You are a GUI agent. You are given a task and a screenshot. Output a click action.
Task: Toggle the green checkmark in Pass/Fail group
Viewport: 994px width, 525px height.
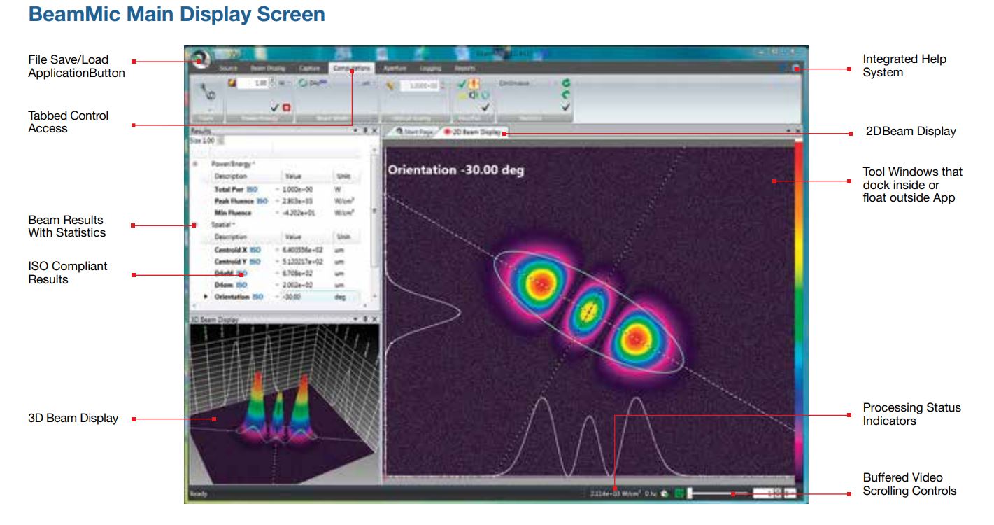[462, 83]
